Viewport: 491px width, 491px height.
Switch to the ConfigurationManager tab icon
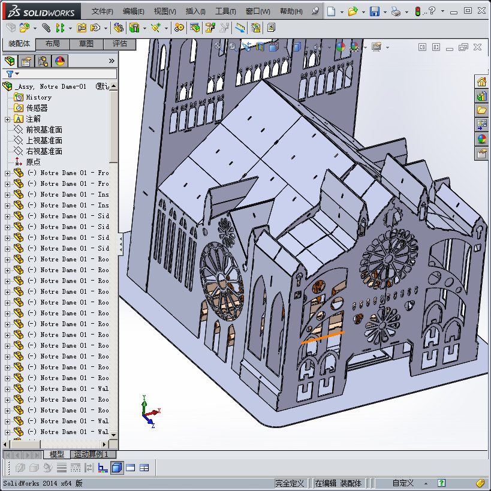pos(43,61)
